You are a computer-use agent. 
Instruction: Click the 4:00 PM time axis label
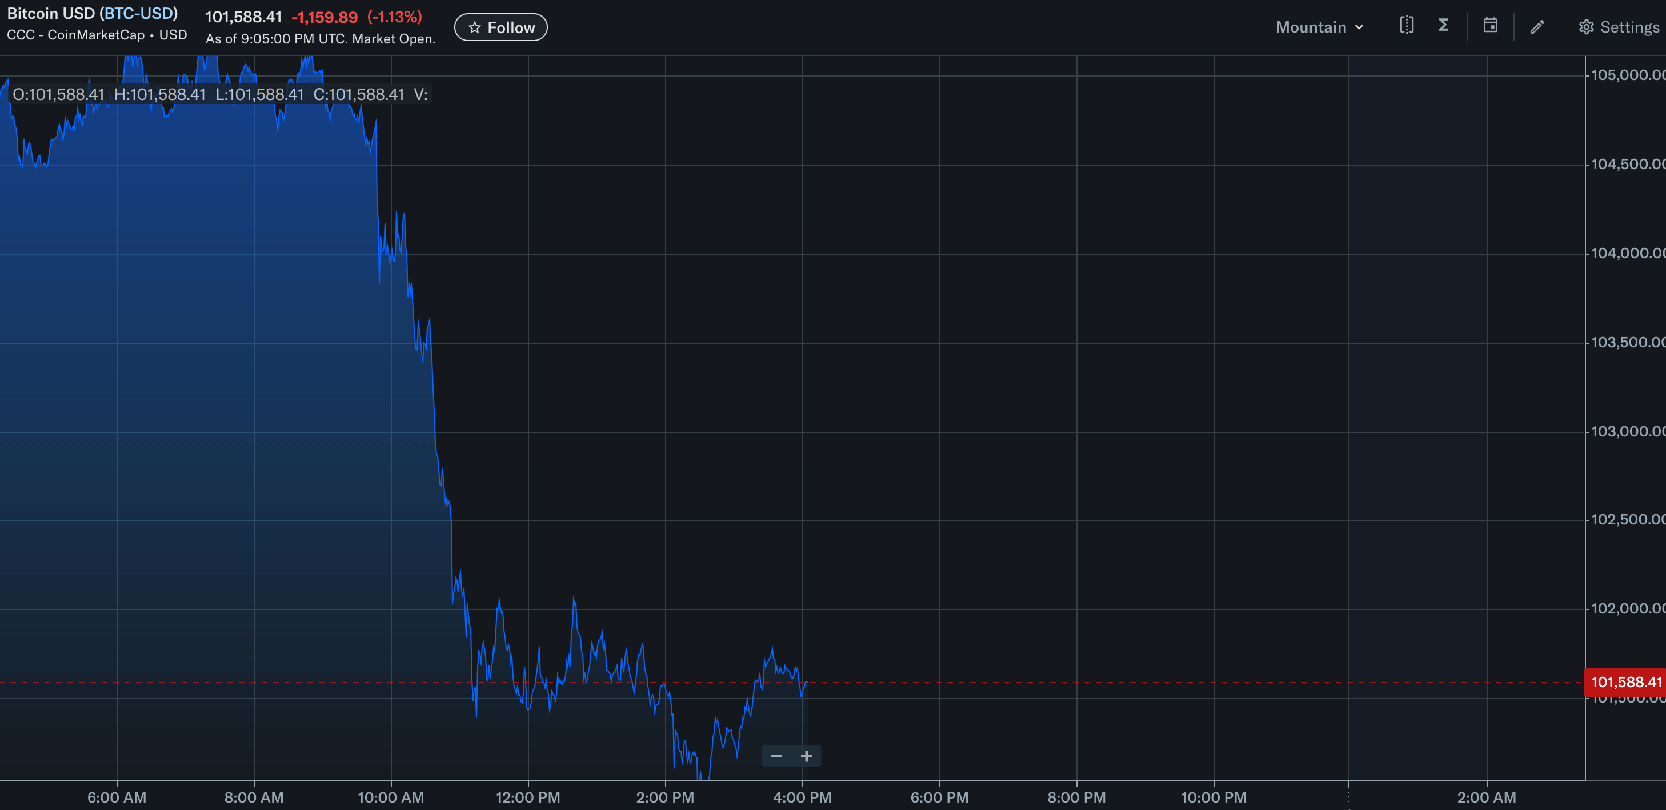click(x=803, y=797)
